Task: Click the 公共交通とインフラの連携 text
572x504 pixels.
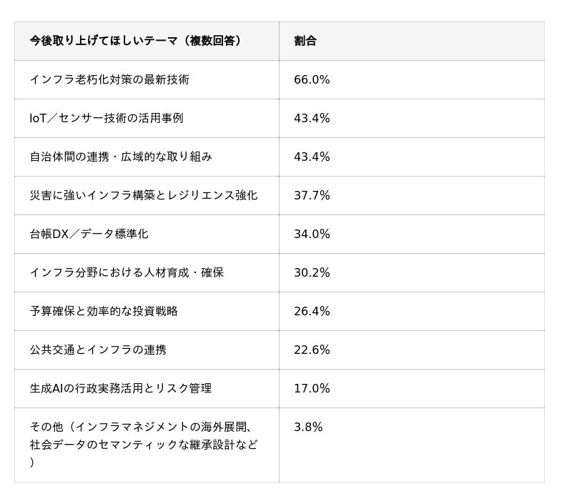Action: pos(98,350)
